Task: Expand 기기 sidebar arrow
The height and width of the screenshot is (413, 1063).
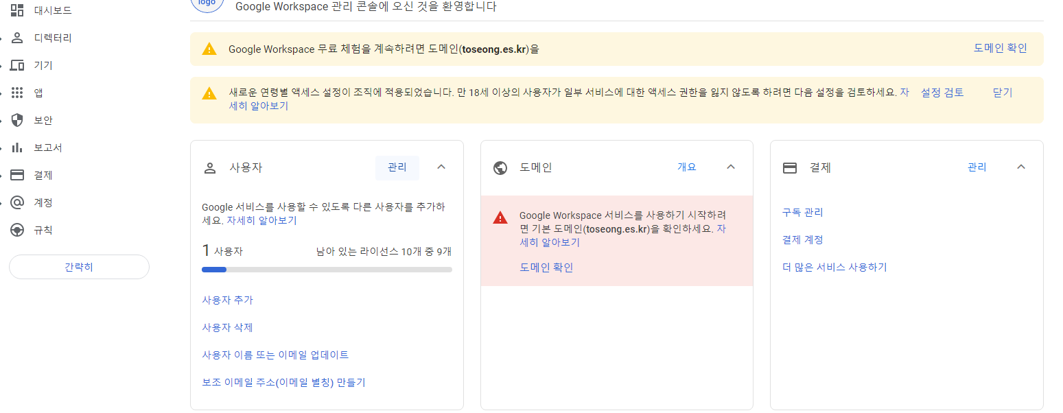Action: (2, 65)
